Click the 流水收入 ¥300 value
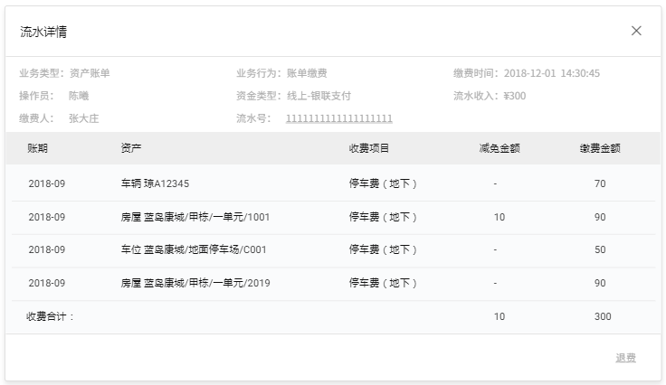The image size is (666, 385). point(515,96)
